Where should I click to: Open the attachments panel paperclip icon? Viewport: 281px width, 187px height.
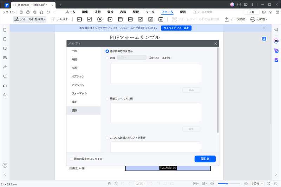pos(5,67)
